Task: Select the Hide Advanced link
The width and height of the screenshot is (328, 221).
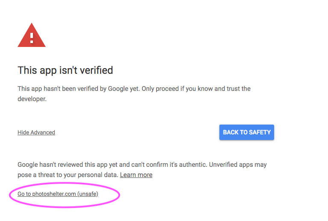Action: point(36,133)
